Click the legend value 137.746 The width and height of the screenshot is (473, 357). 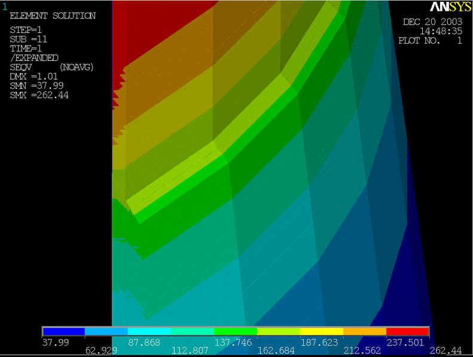pos(233,343)
